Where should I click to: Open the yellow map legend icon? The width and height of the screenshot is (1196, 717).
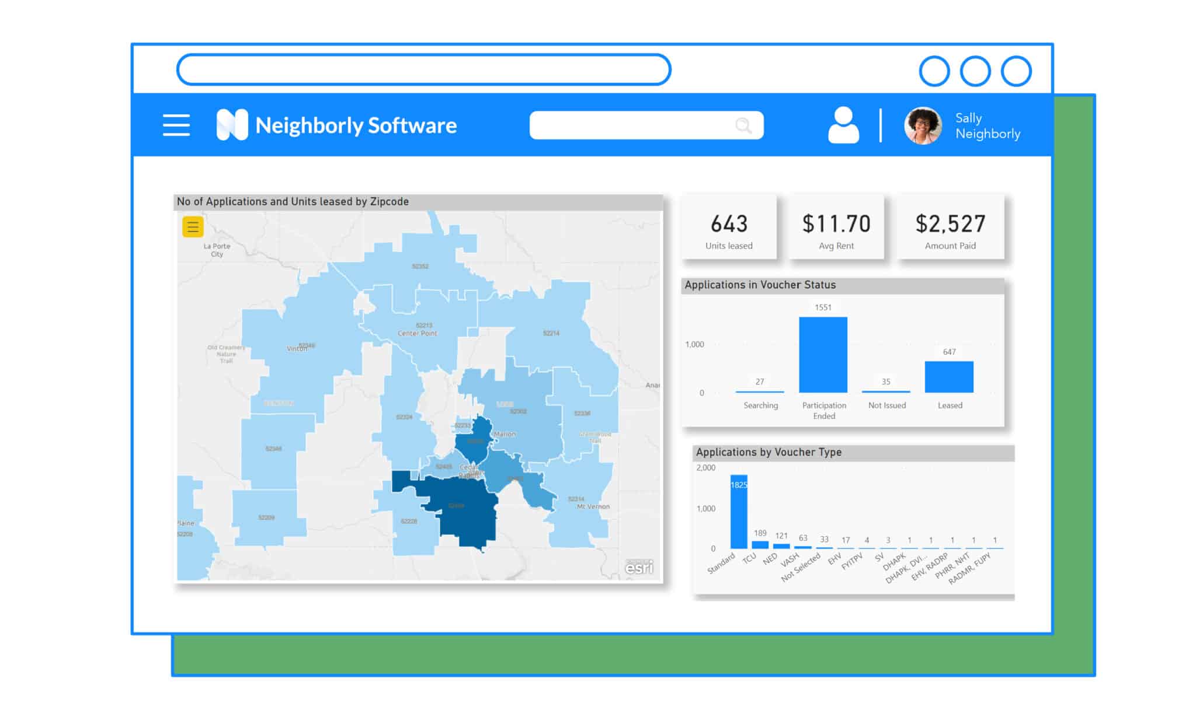pos(193,226)
